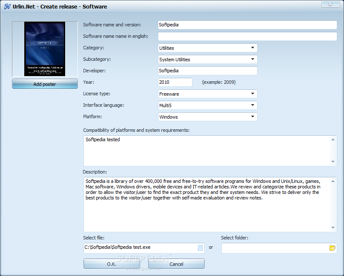The height and width of the screenshot is (276, 344).
Task: Click the file browse icon in Select file
Action: click(200, 248)
